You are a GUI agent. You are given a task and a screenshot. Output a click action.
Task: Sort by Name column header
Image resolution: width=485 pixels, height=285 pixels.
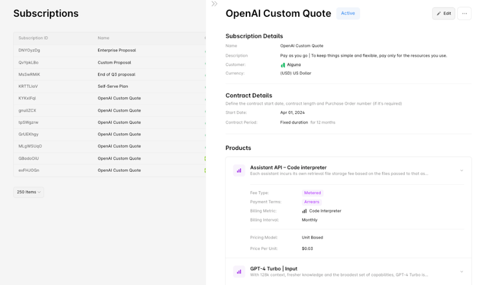coord(103,38)
